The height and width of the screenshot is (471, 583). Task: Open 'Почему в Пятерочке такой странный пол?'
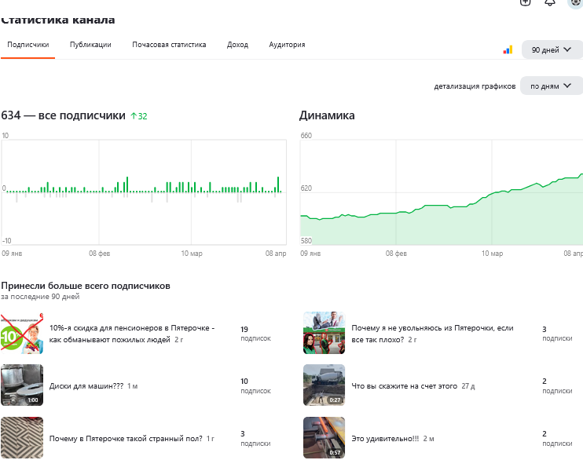click(x=126, y=438)
